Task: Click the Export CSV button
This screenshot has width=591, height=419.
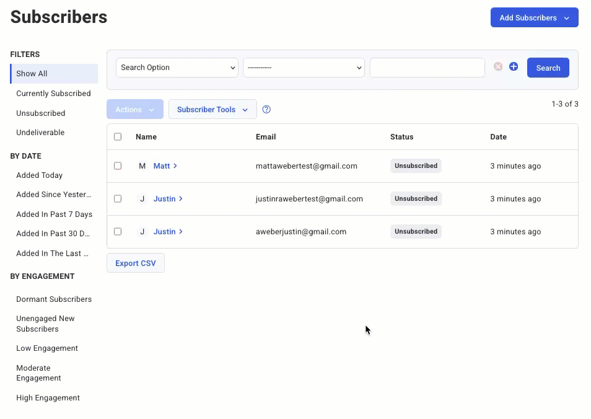Action: click(136, 263)
